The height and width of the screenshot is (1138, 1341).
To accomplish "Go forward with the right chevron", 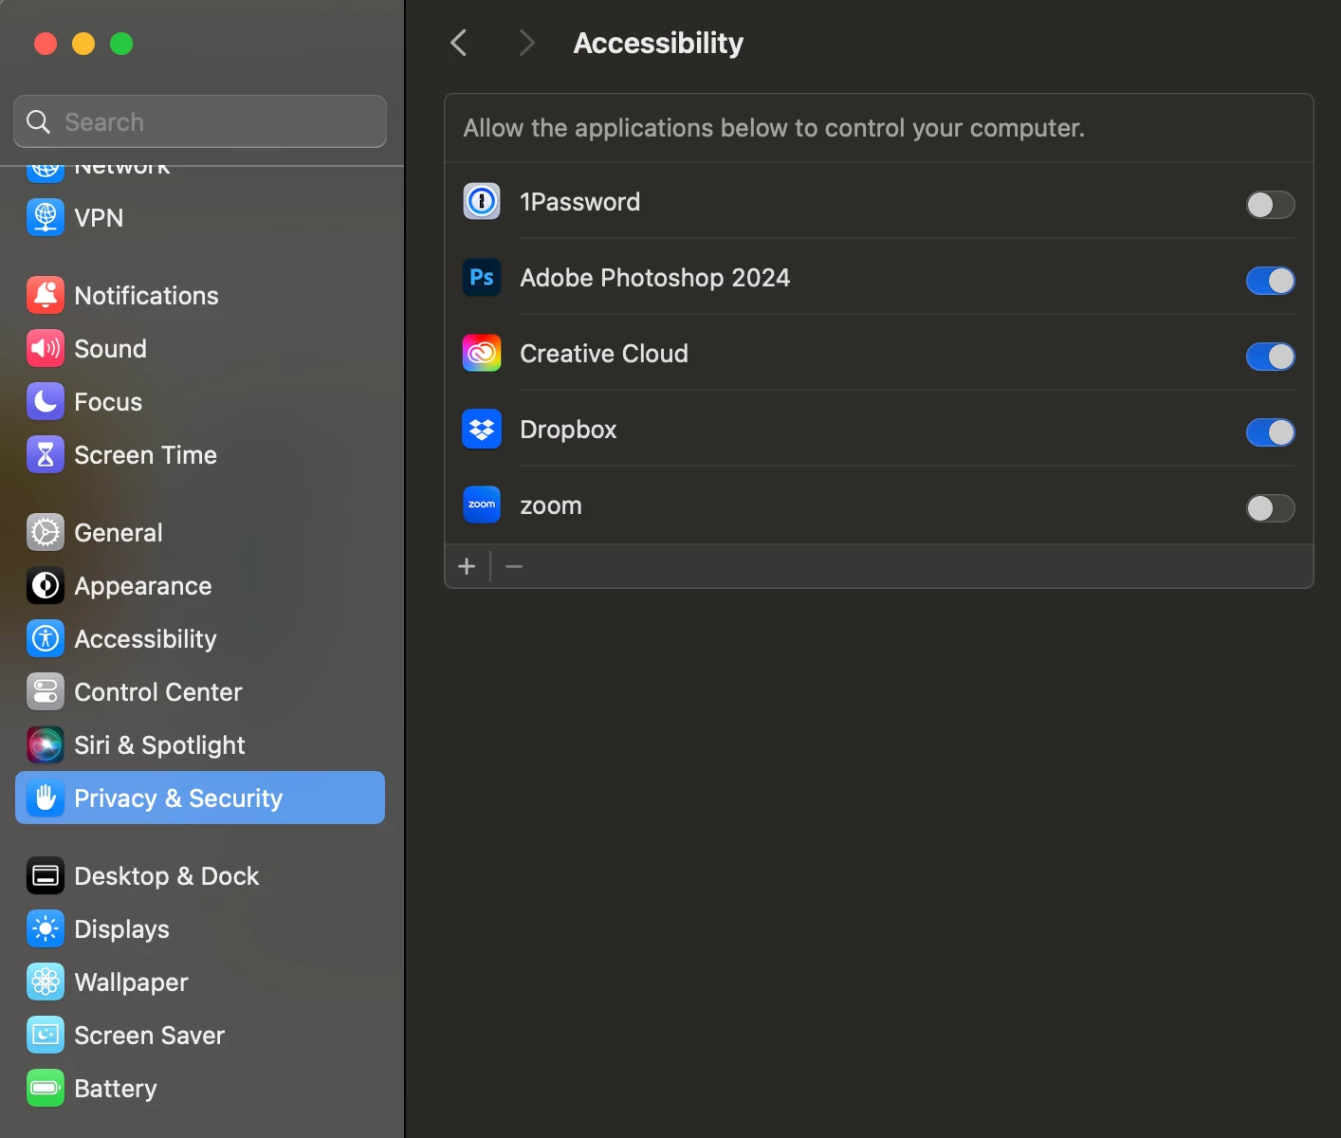I will [x=527, y=43].
